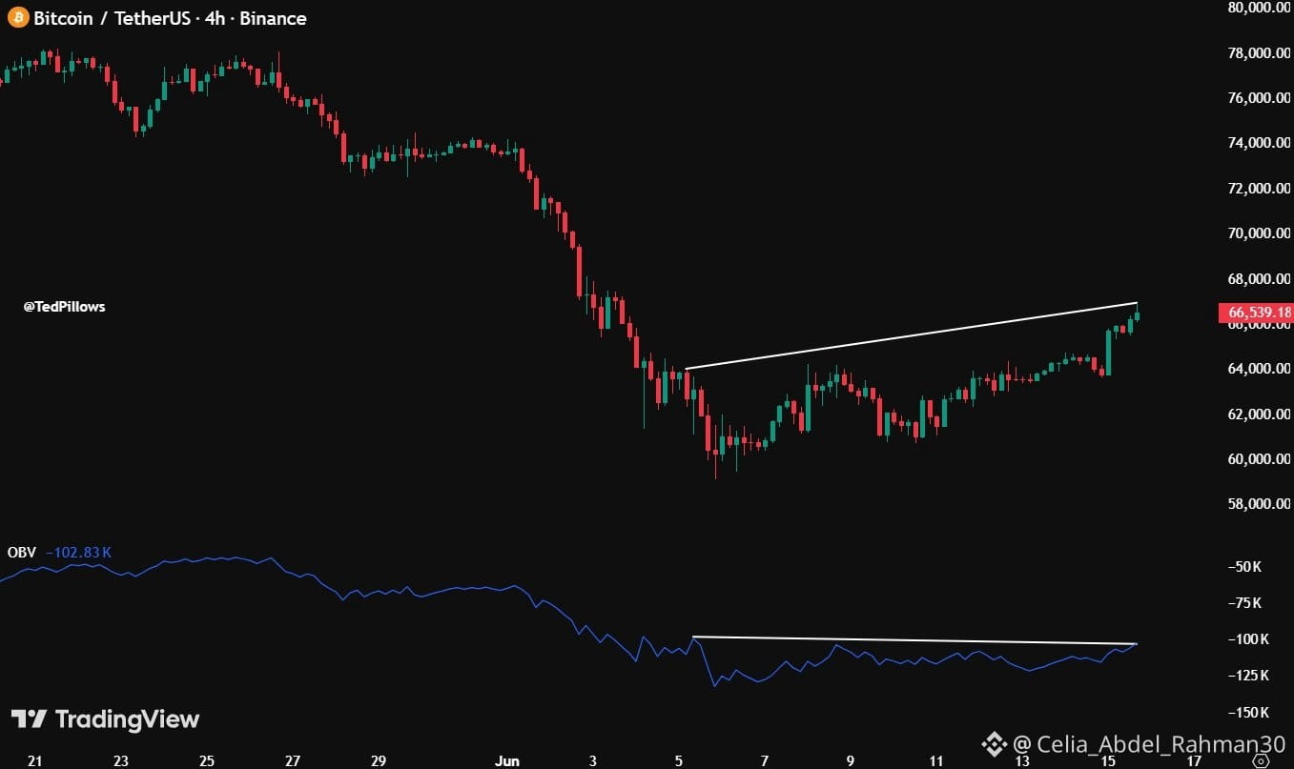Click the 80,000.00 price axis label

(1259, 8)
